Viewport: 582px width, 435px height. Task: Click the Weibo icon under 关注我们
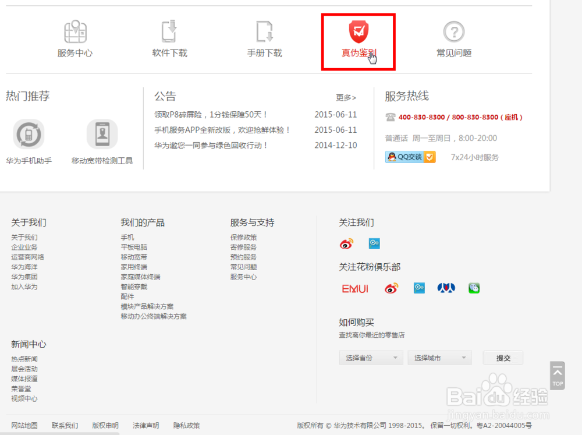point(347,243)
